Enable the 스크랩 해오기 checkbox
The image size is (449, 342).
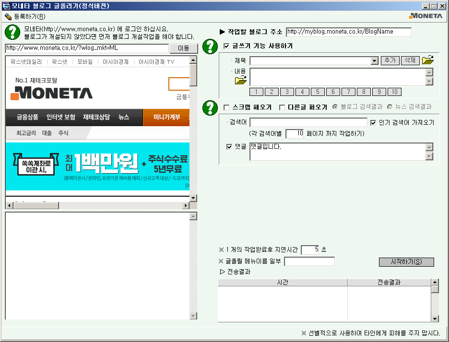point(227,107)
